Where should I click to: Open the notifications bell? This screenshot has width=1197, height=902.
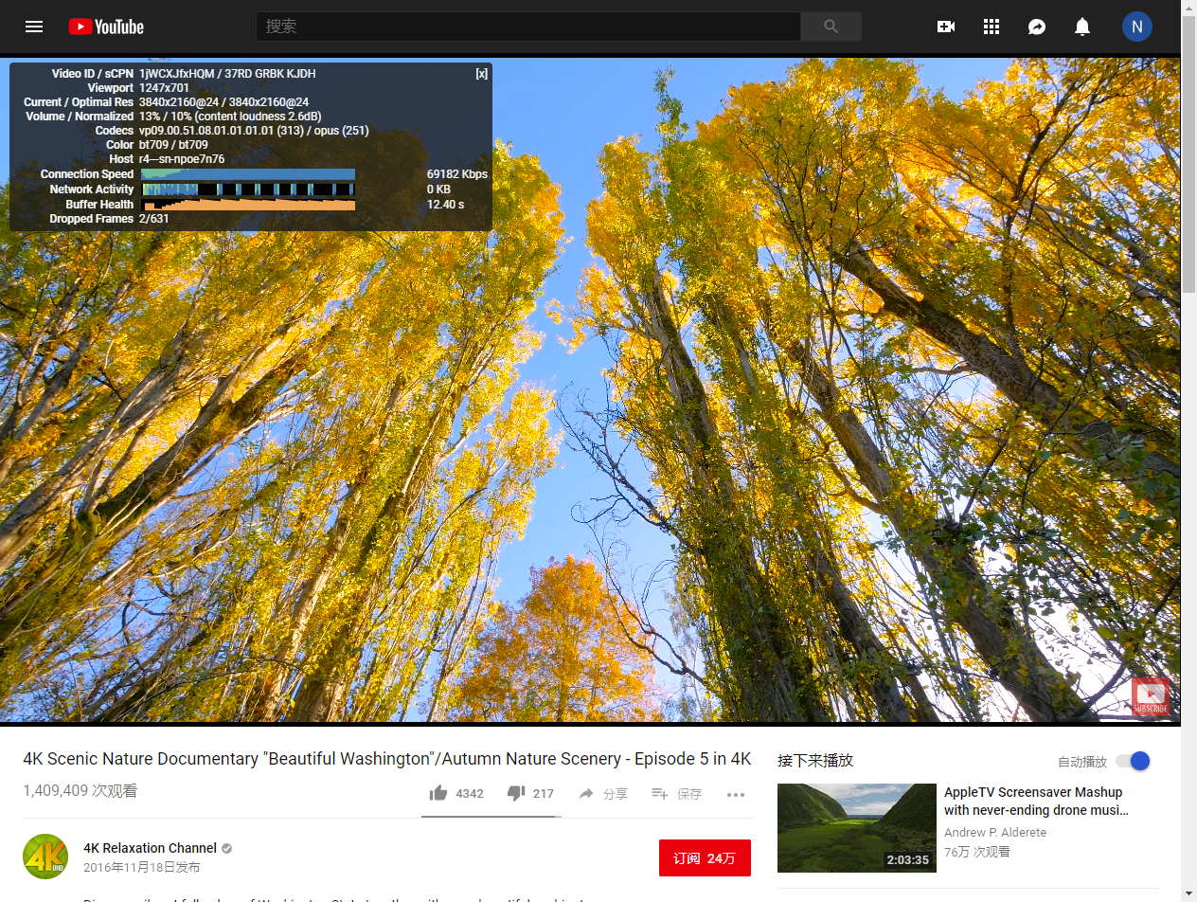pyautogui.click(x=1082, y=27)
